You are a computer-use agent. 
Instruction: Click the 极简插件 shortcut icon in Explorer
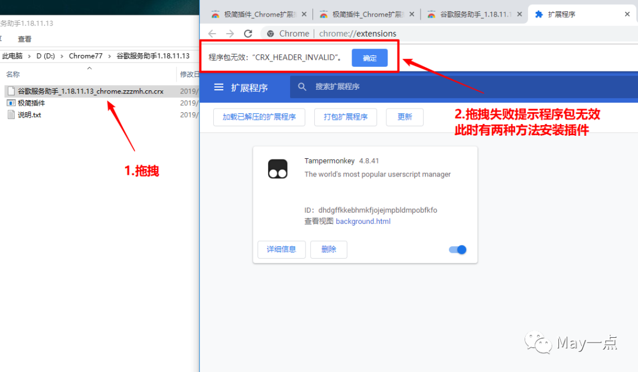[x=11, y=103]
